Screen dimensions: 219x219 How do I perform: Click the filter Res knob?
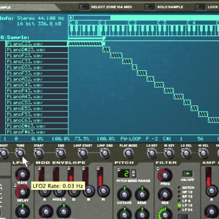[x=165, y=194]
